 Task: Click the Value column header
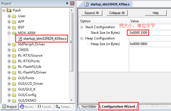150,21
